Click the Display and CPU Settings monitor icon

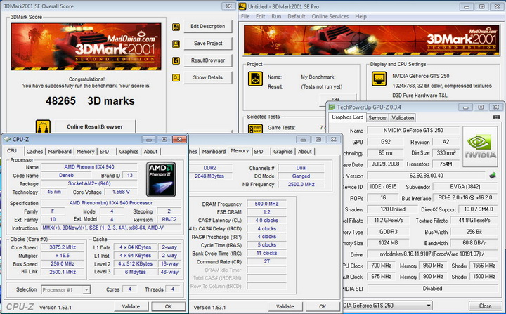click(x=379, y=79)
